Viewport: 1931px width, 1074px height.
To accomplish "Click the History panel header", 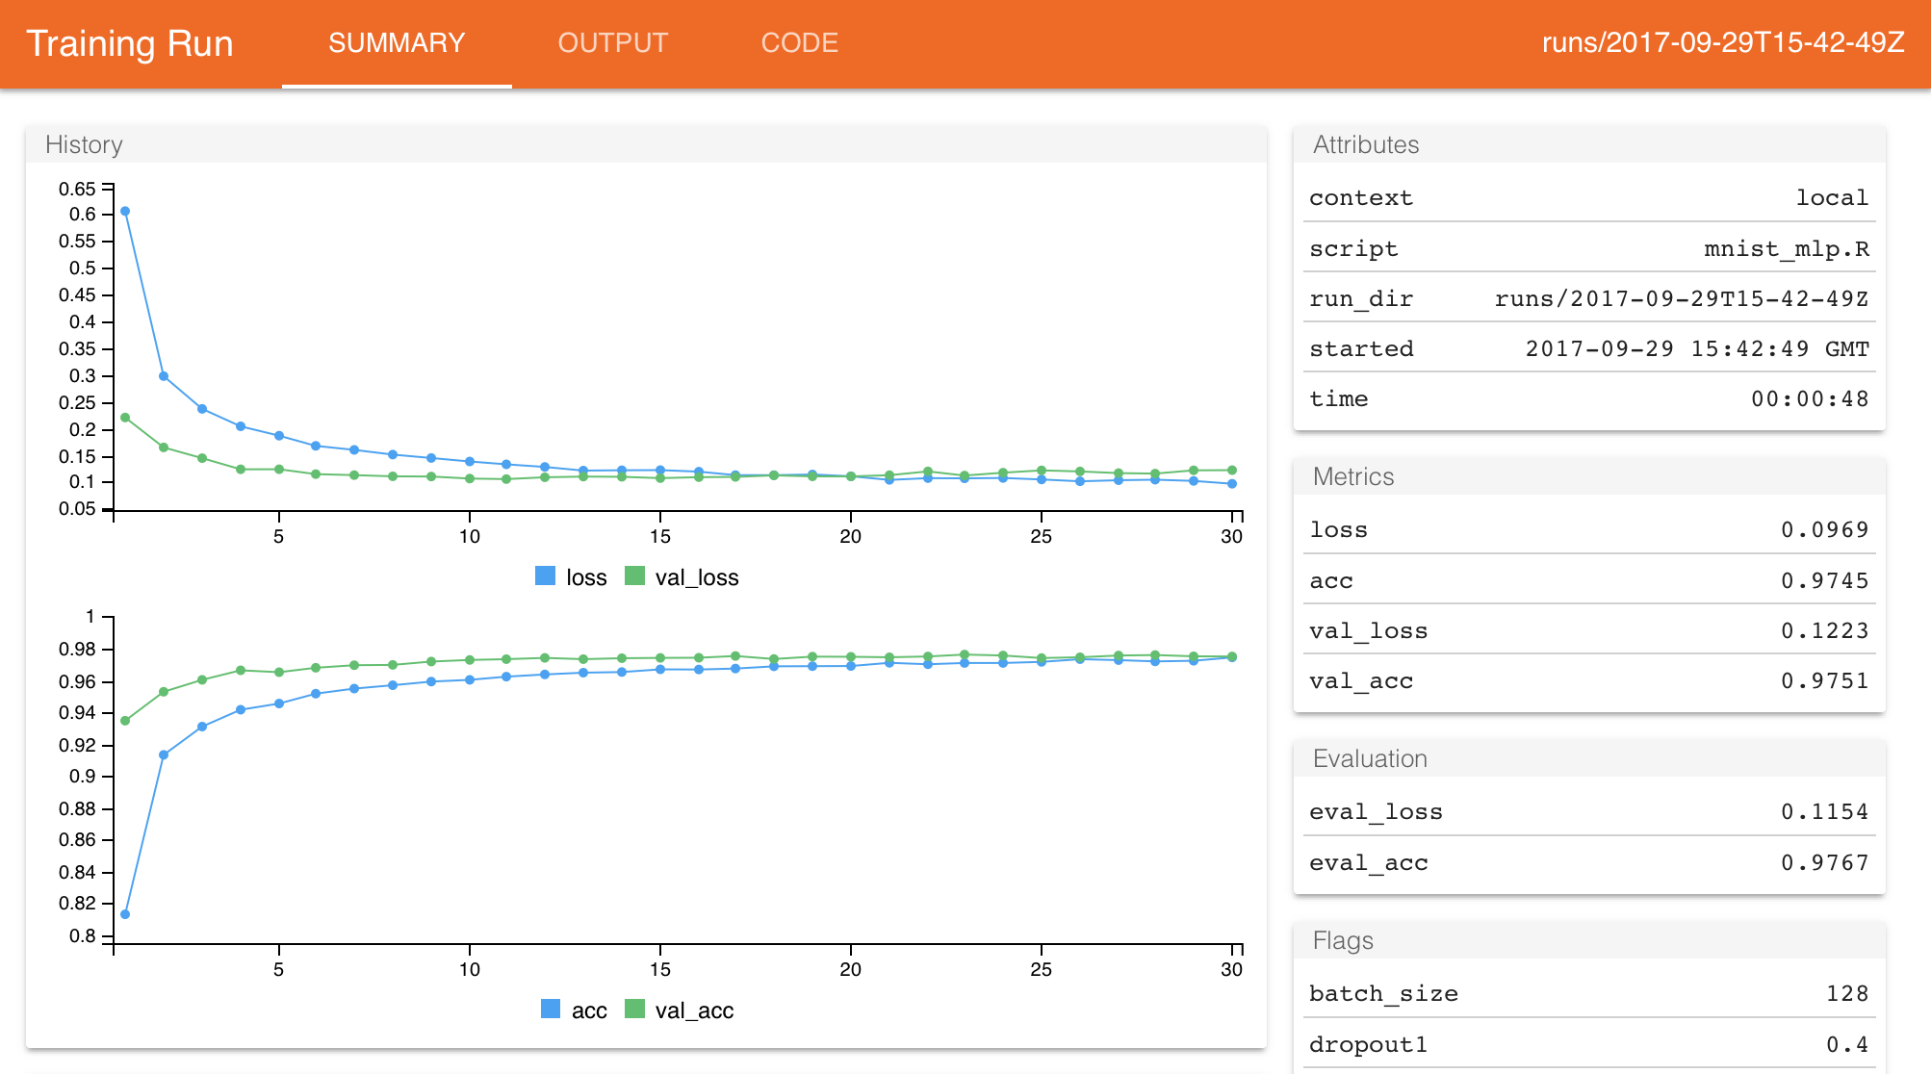I will click(85, 144).
